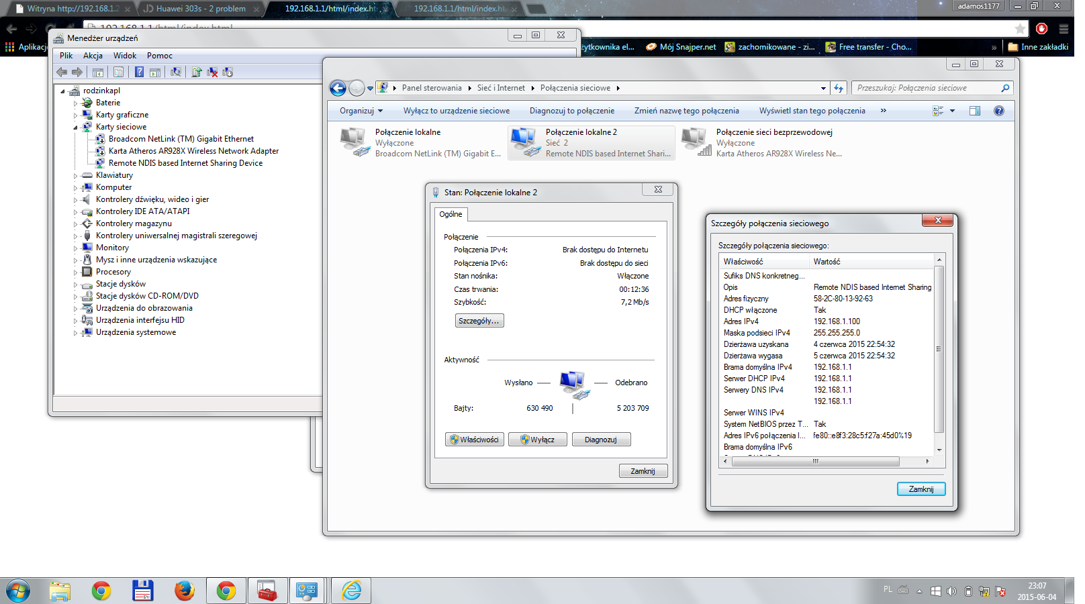
Task: Expand the Baterie tree node
Action: [x=75, y=103]
